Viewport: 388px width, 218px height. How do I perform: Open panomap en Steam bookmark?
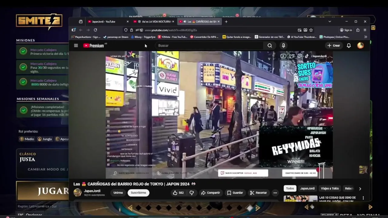116,37
